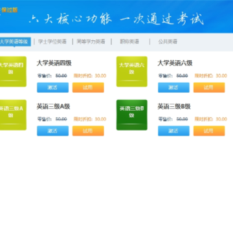Screen dimensions: 233x233
Task: Click the 零售价 50.00 text for 大学英语四级
Action: (x=52, y=76)
